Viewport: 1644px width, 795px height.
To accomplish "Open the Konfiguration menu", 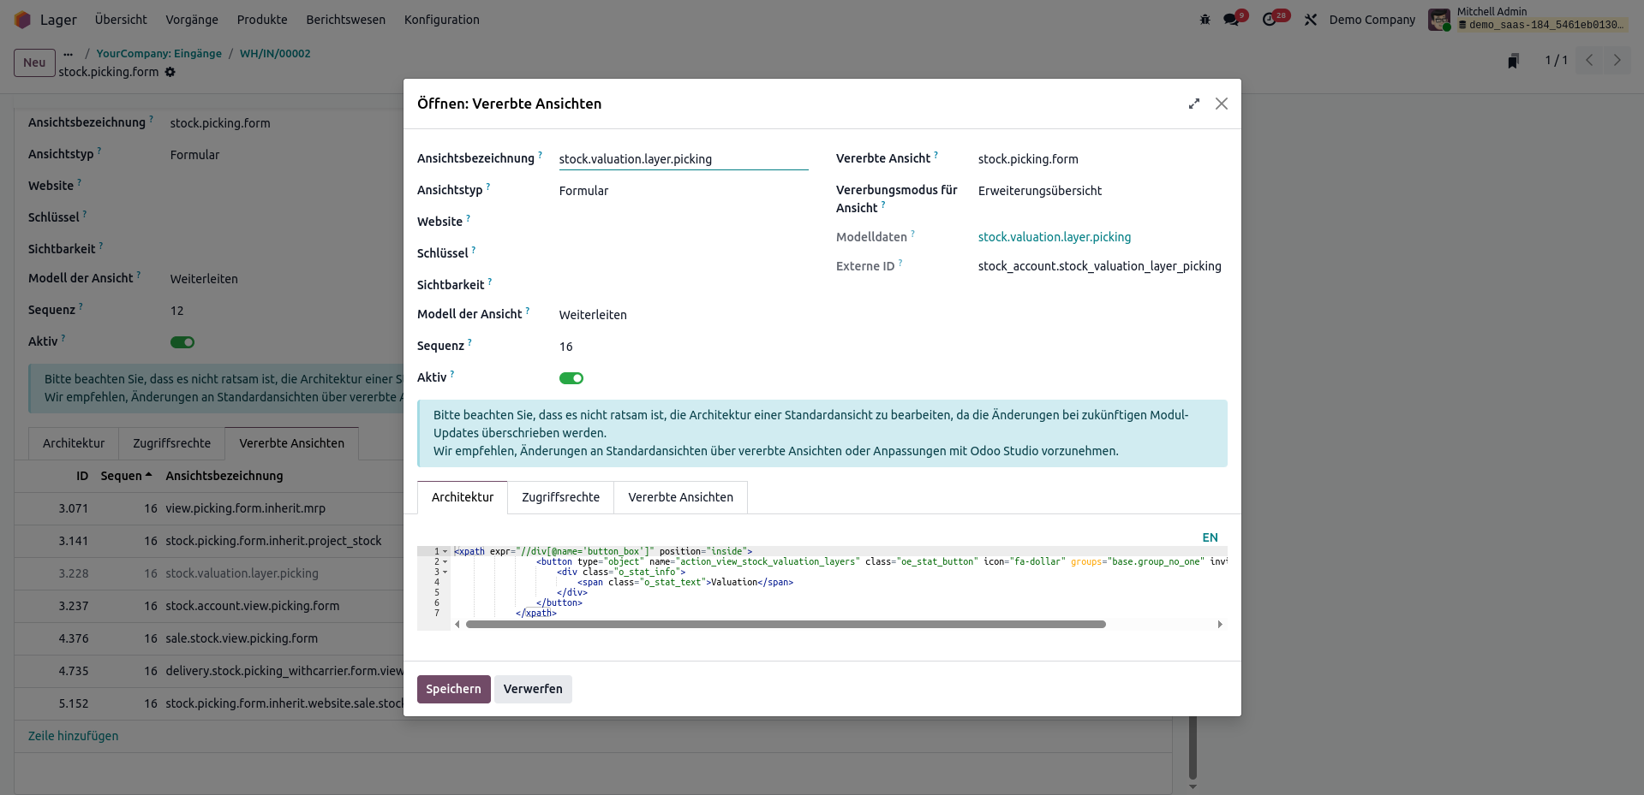I will tap(441, 20).
